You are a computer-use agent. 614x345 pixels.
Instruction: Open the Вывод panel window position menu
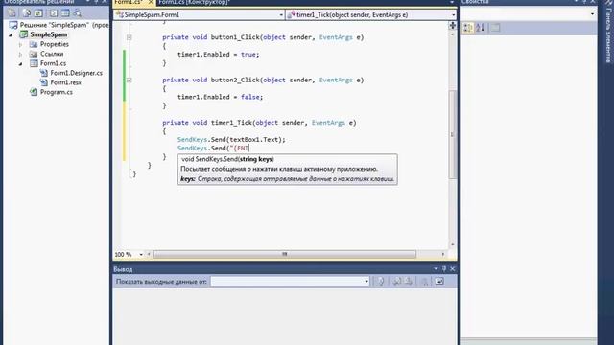[436, 269]
